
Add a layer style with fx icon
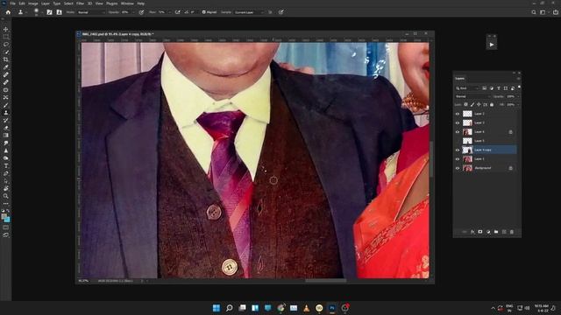472,232
